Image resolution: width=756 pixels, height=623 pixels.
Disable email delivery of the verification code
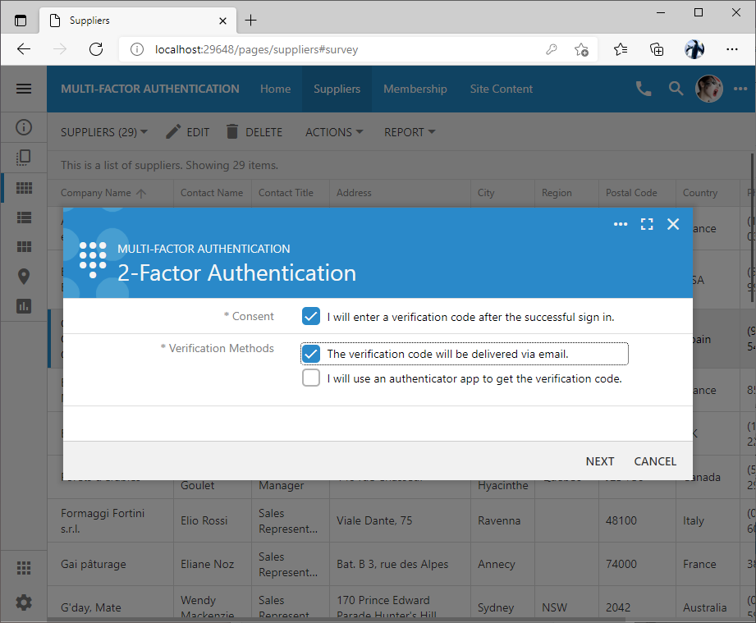[x=309, y=353]
